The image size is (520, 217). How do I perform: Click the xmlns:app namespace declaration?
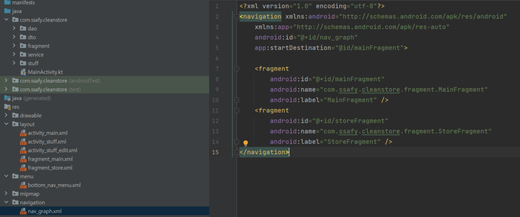[352, 27]
